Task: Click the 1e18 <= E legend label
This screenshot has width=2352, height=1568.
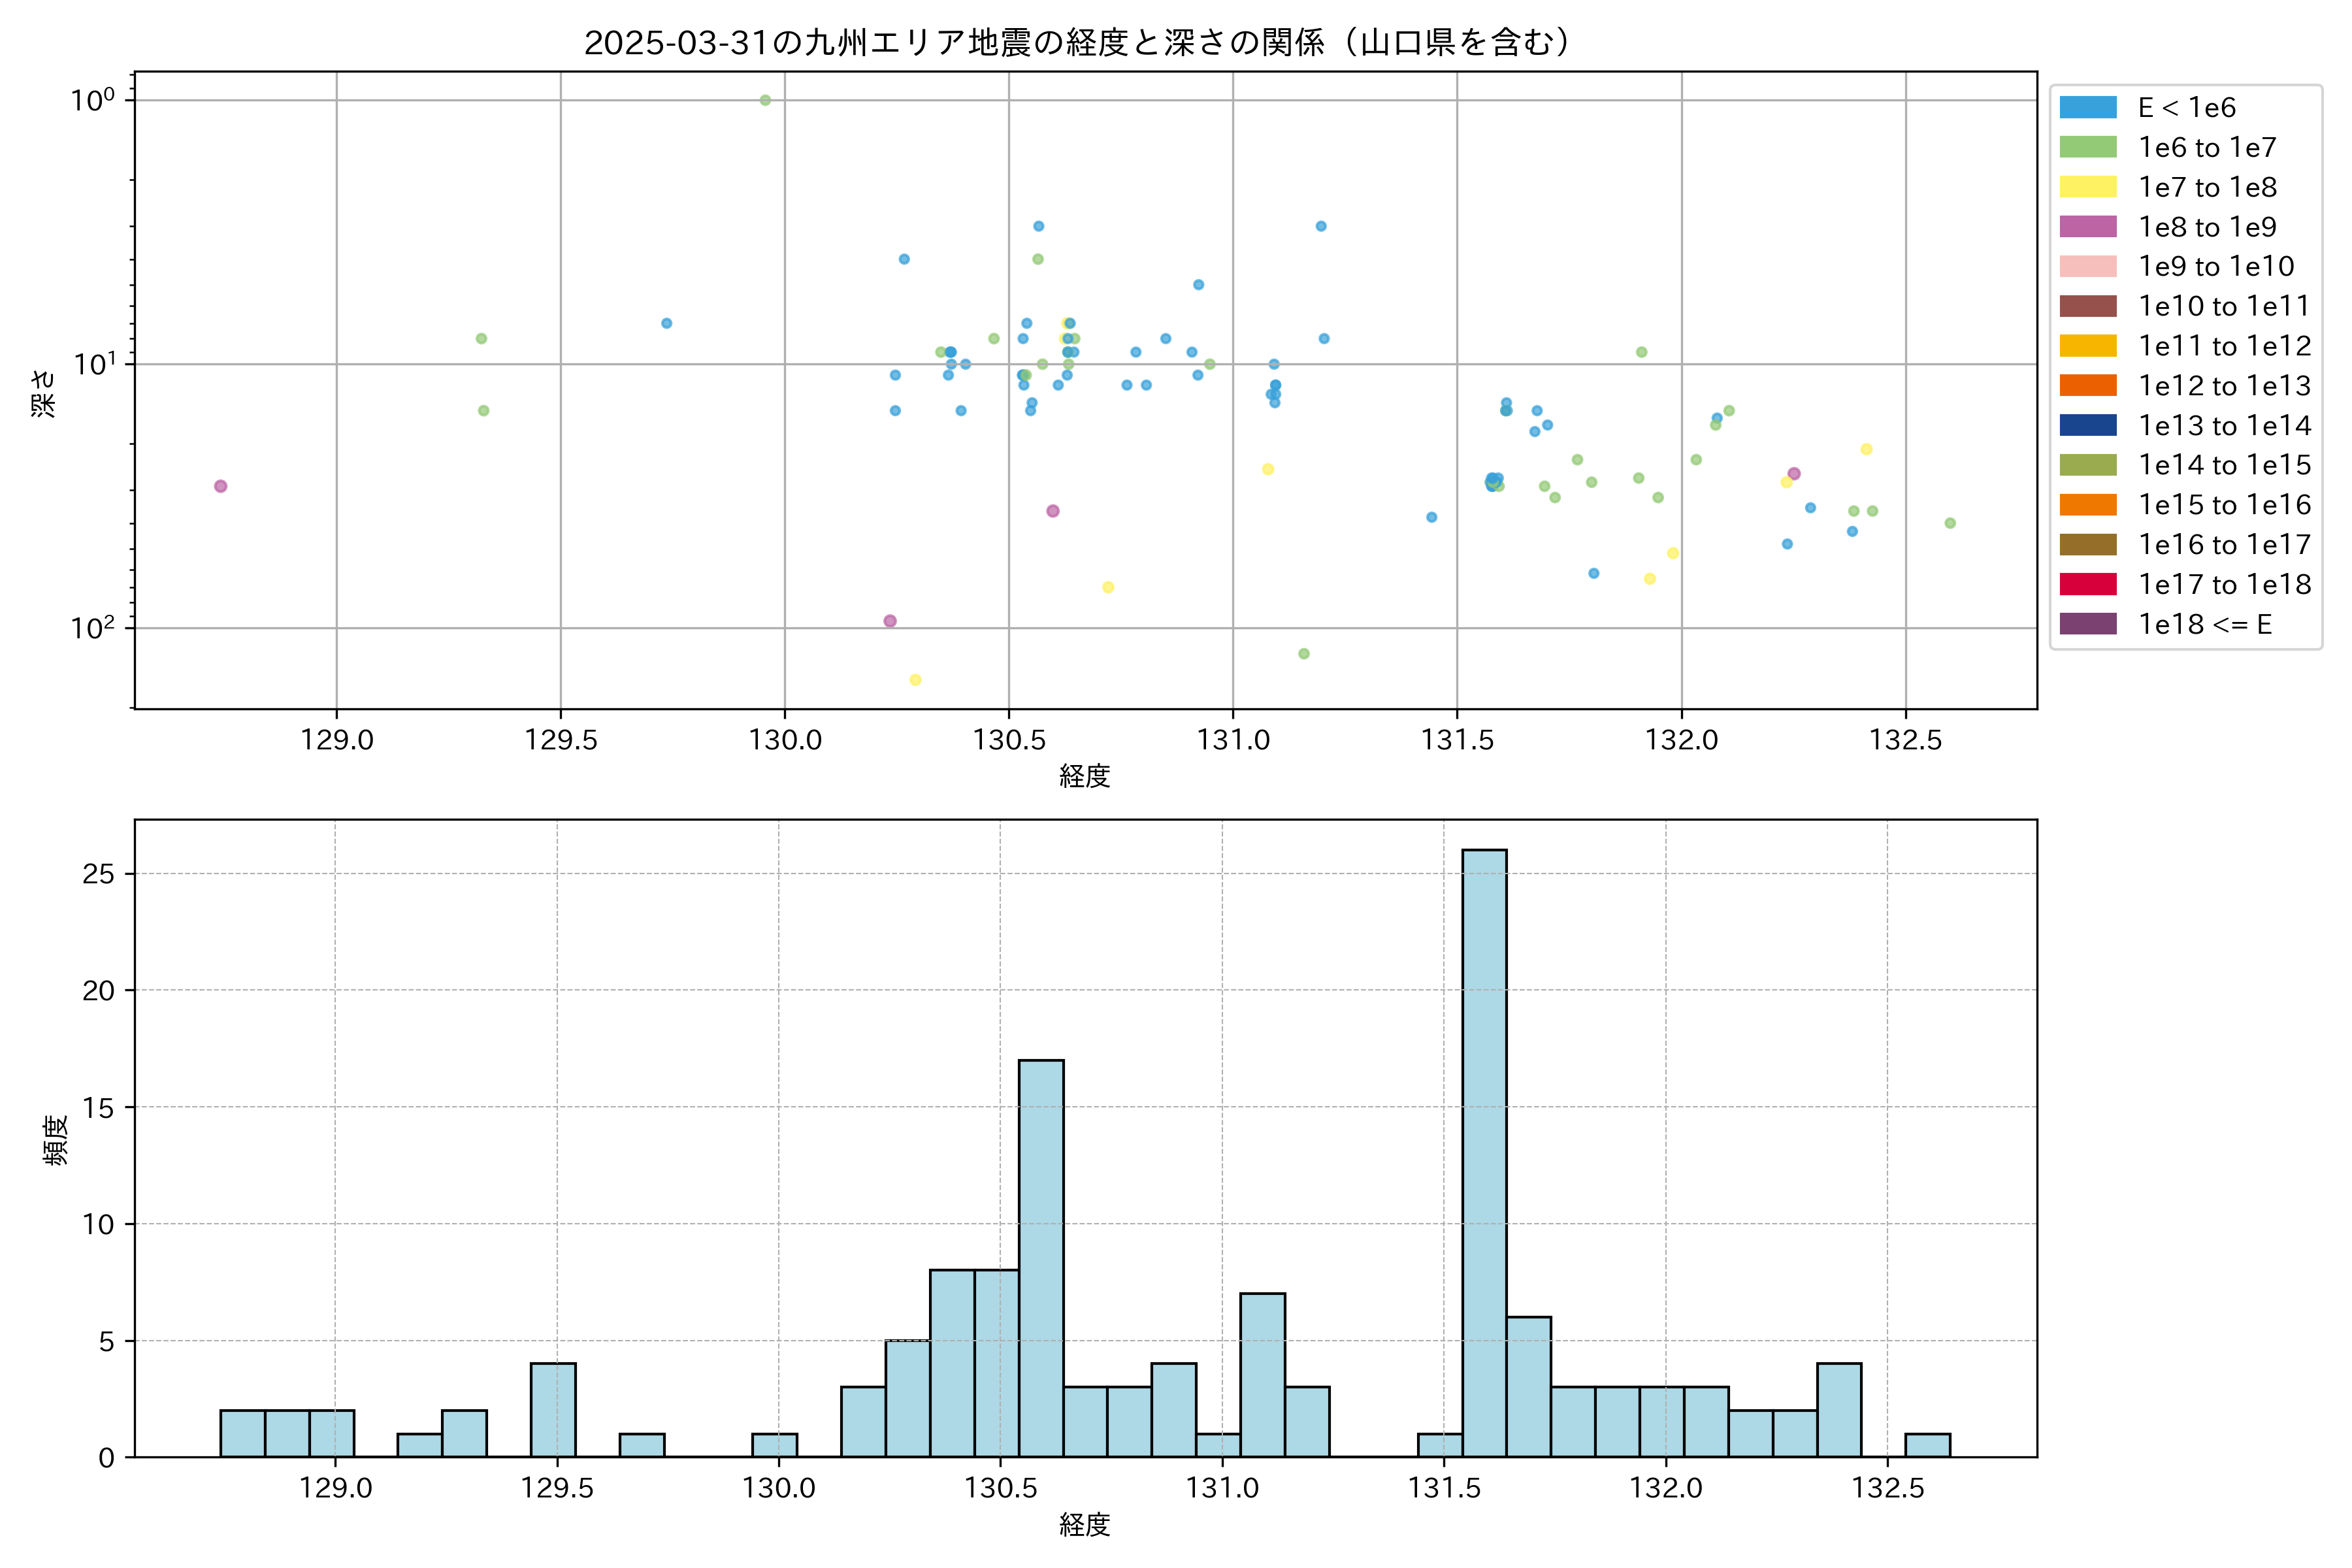Action: coord(2205,625)
